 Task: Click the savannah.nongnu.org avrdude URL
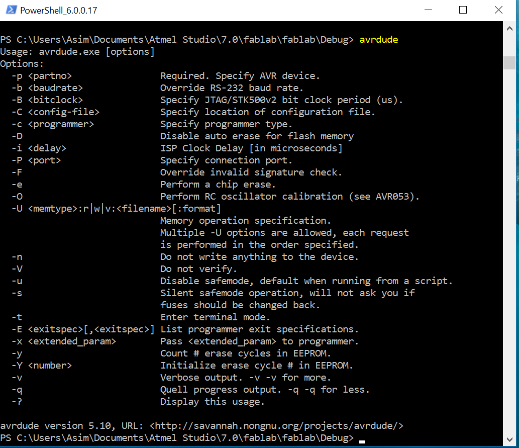coord(276,426)
